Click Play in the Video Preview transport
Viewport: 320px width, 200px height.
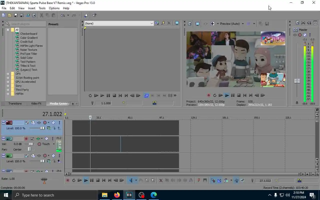(x=227, y=95)
